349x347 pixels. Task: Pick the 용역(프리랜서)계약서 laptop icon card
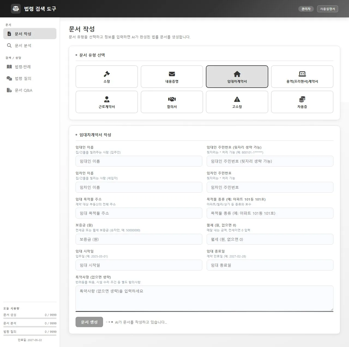(302, 76)
